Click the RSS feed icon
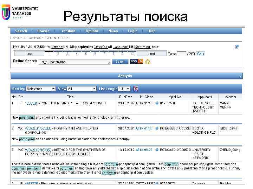Image resolution: width=253 pixels, height=189 pixels. pos(136,61)
